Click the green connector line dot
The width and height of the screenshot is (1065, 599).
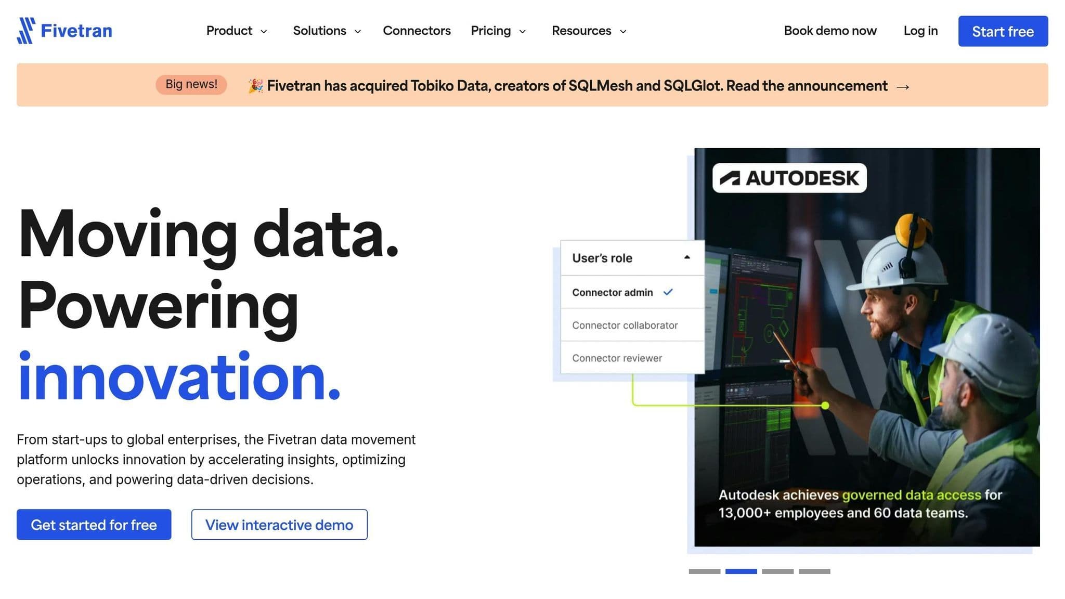pyautogui.click(x=825, y=405)
